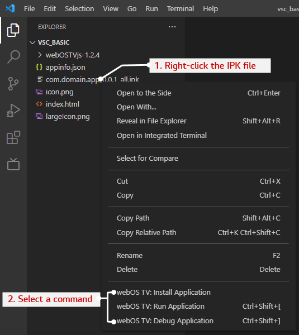Open the Source Control view

point(13,84)
